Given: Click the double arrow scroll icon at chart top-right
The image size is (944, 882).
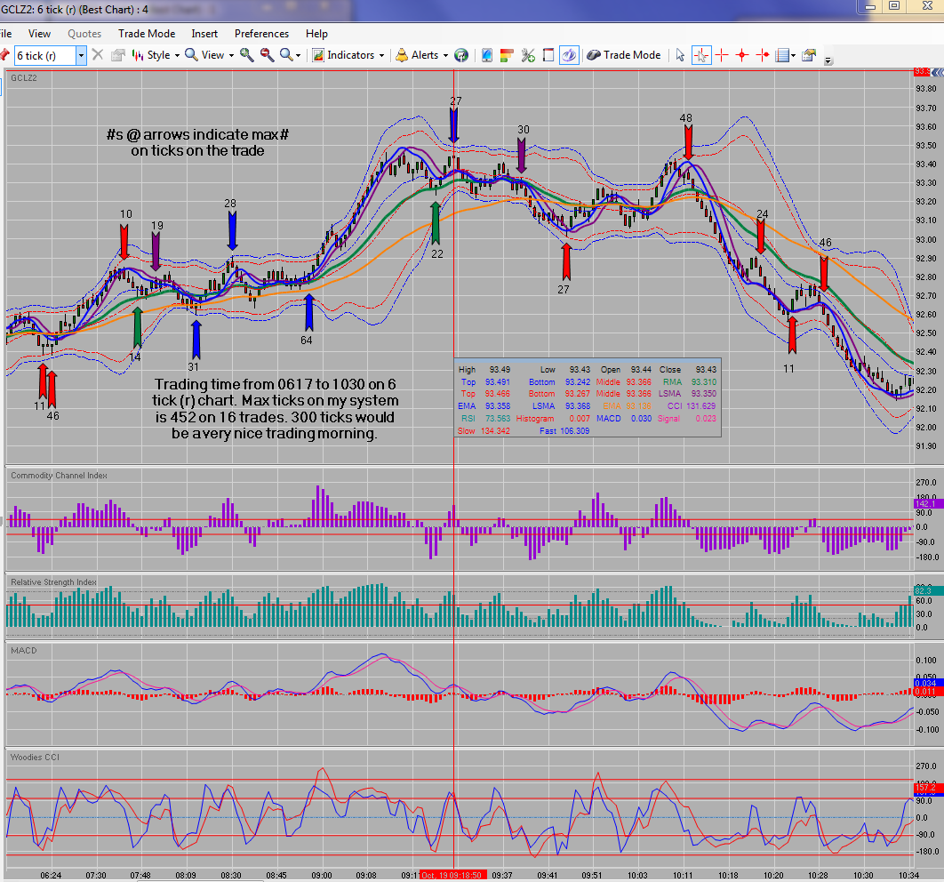Looking at the screenshot, I should (937, 72).
